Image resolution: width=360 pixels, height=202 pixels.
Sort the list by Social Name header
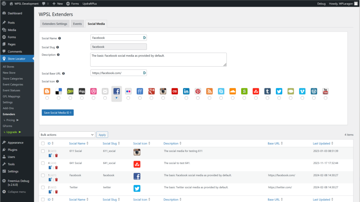[x=77, y=143]
